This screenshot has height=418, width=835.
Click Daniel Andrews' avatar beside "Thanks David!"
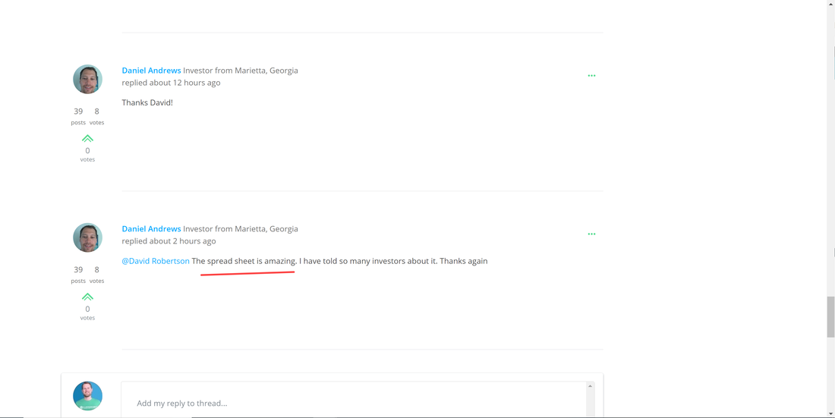point(87,80)
